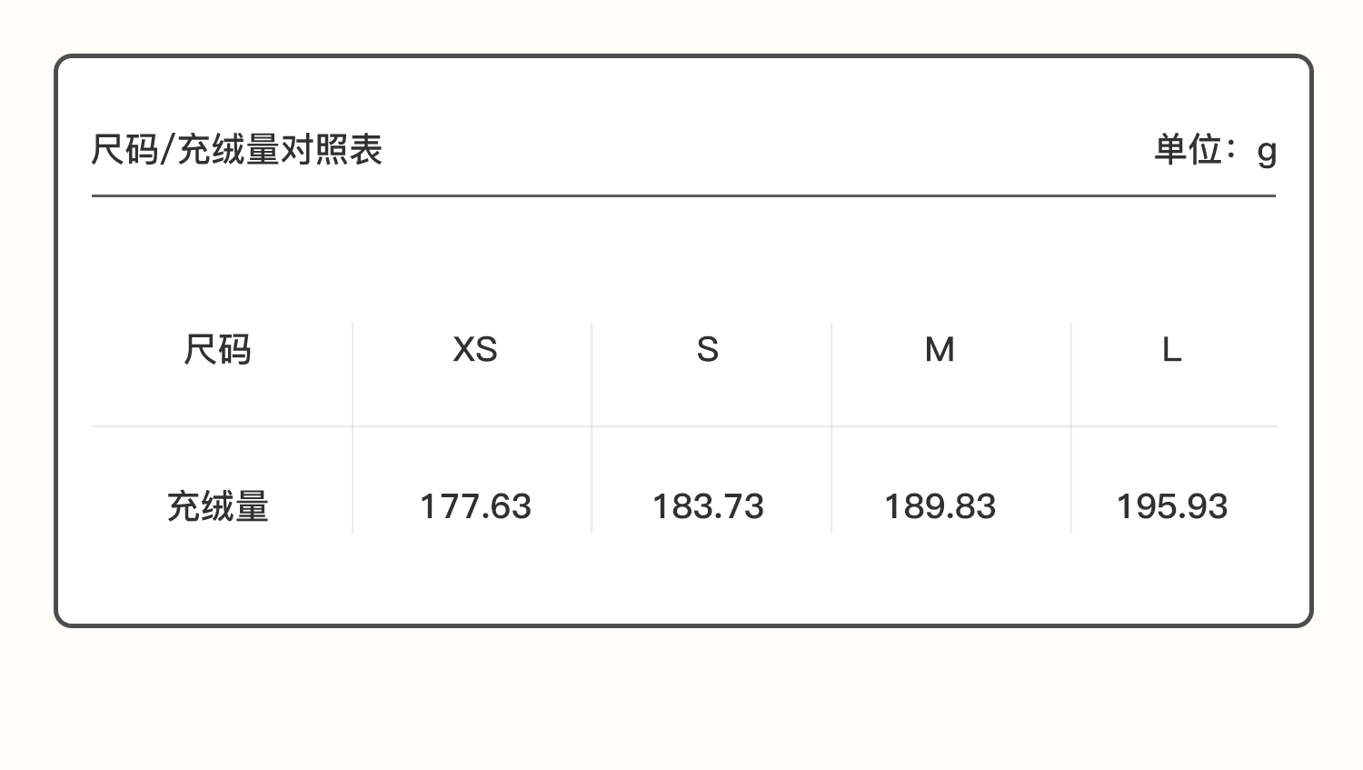Select the XS size column header
This screenshot has width=1363, height=770.
click(474, 350)
